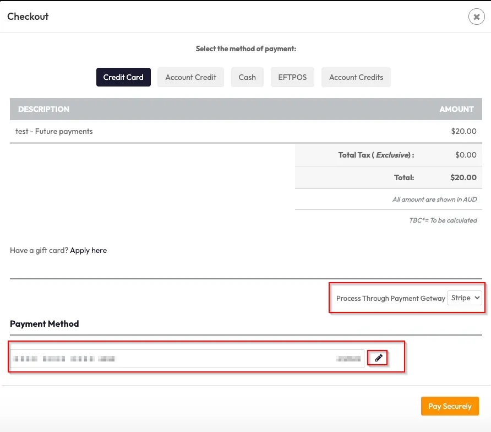Click the blurred card expiry text
Viewport: 491px width, 432px height.
[348, 359]
